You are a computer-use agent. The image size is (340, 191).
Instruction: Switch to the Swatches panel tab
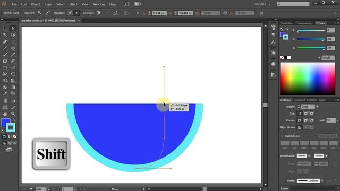(x=286, y=23)
